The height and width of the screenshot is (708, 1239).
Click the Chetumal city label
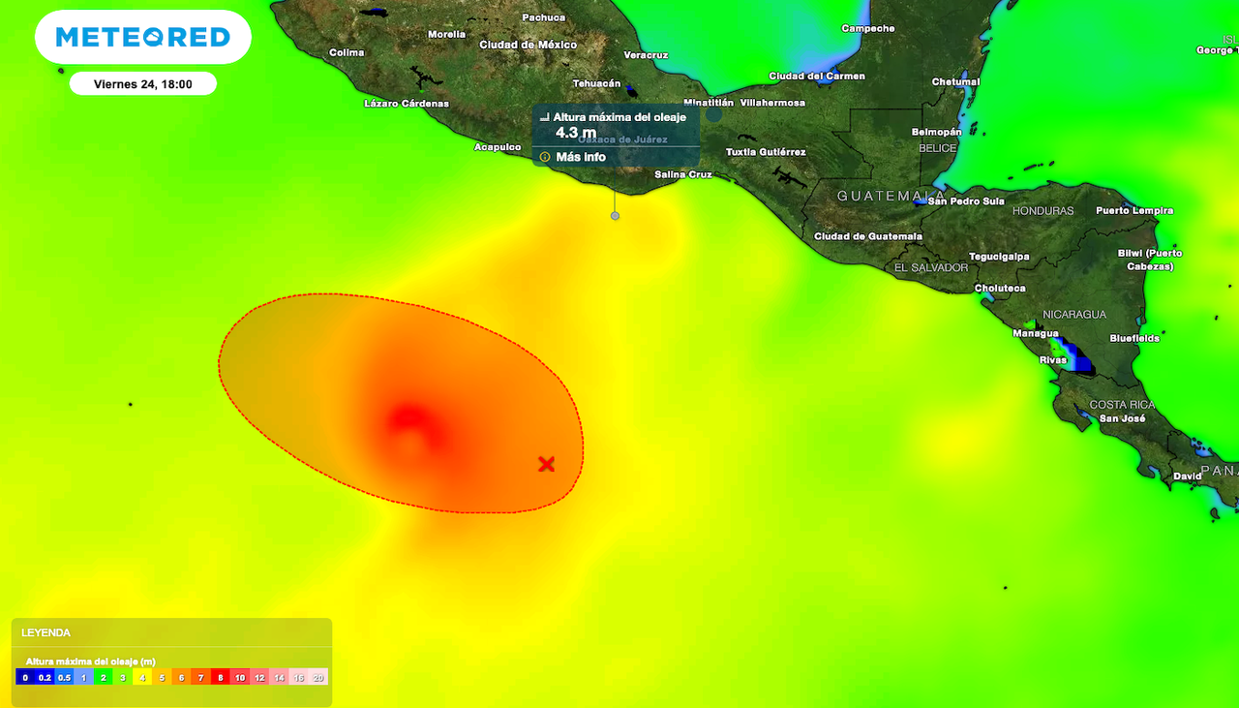pyautogui.click(x=955, y=81)
